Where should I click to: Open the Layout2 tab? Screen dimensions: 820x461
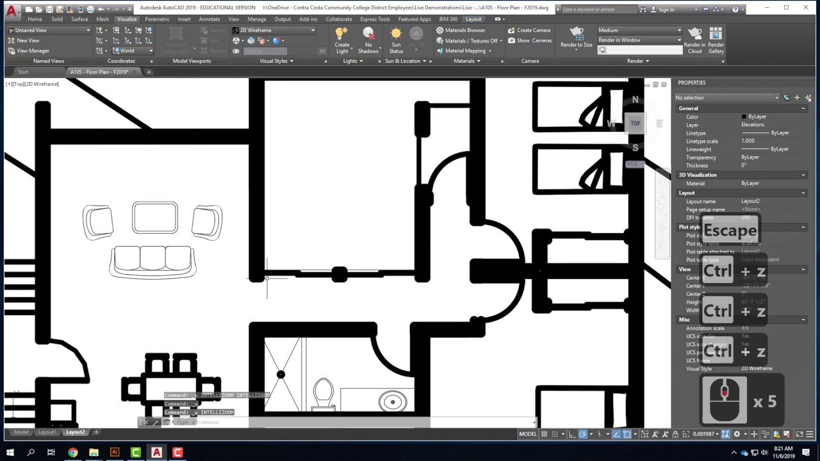(75, 432)
